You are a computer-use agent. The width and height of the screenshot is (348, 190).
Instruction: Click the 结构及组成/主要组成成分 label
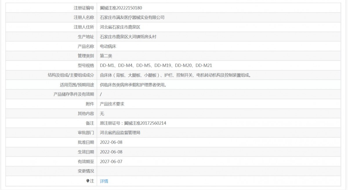click(x=71, y=75)
